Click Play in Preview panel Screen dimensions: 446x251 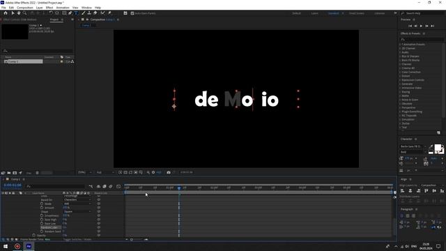pos(421,26)
